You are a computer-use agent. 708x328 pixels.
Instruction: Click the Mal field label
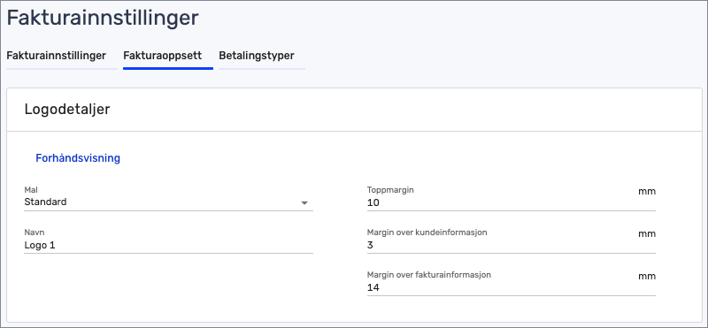click(31, 190)
